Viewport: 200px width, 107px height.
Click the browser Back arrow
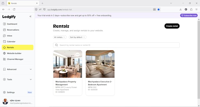[4, 9]
